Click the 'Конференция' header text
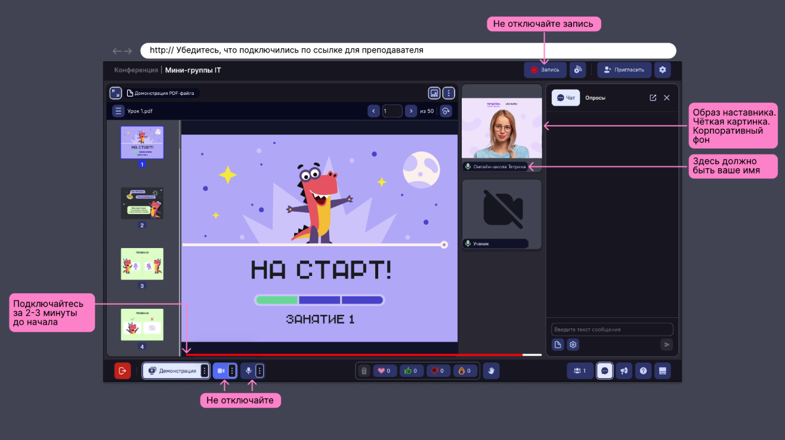The width and height of the screenshot is (785, 440). coord(136,70)
